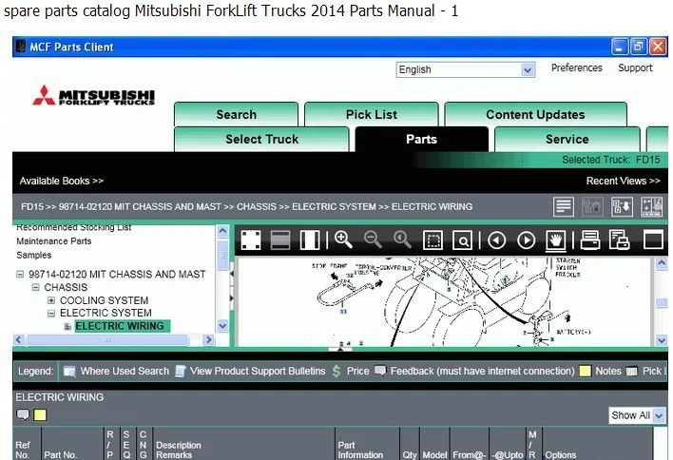Click the diagram scroll up arrow
Viewport: 673px width, 460px height.
click(x=662, y=263)
